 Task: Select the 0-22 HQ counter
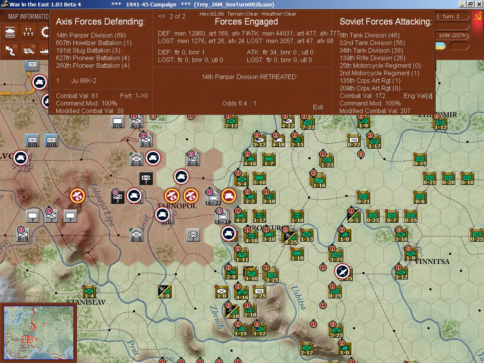pos(354,140)
